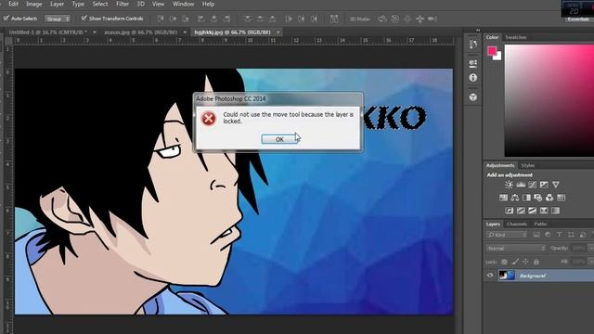Add a Posterize adjustment
The image size is (594, 334).
coord(521,211)
